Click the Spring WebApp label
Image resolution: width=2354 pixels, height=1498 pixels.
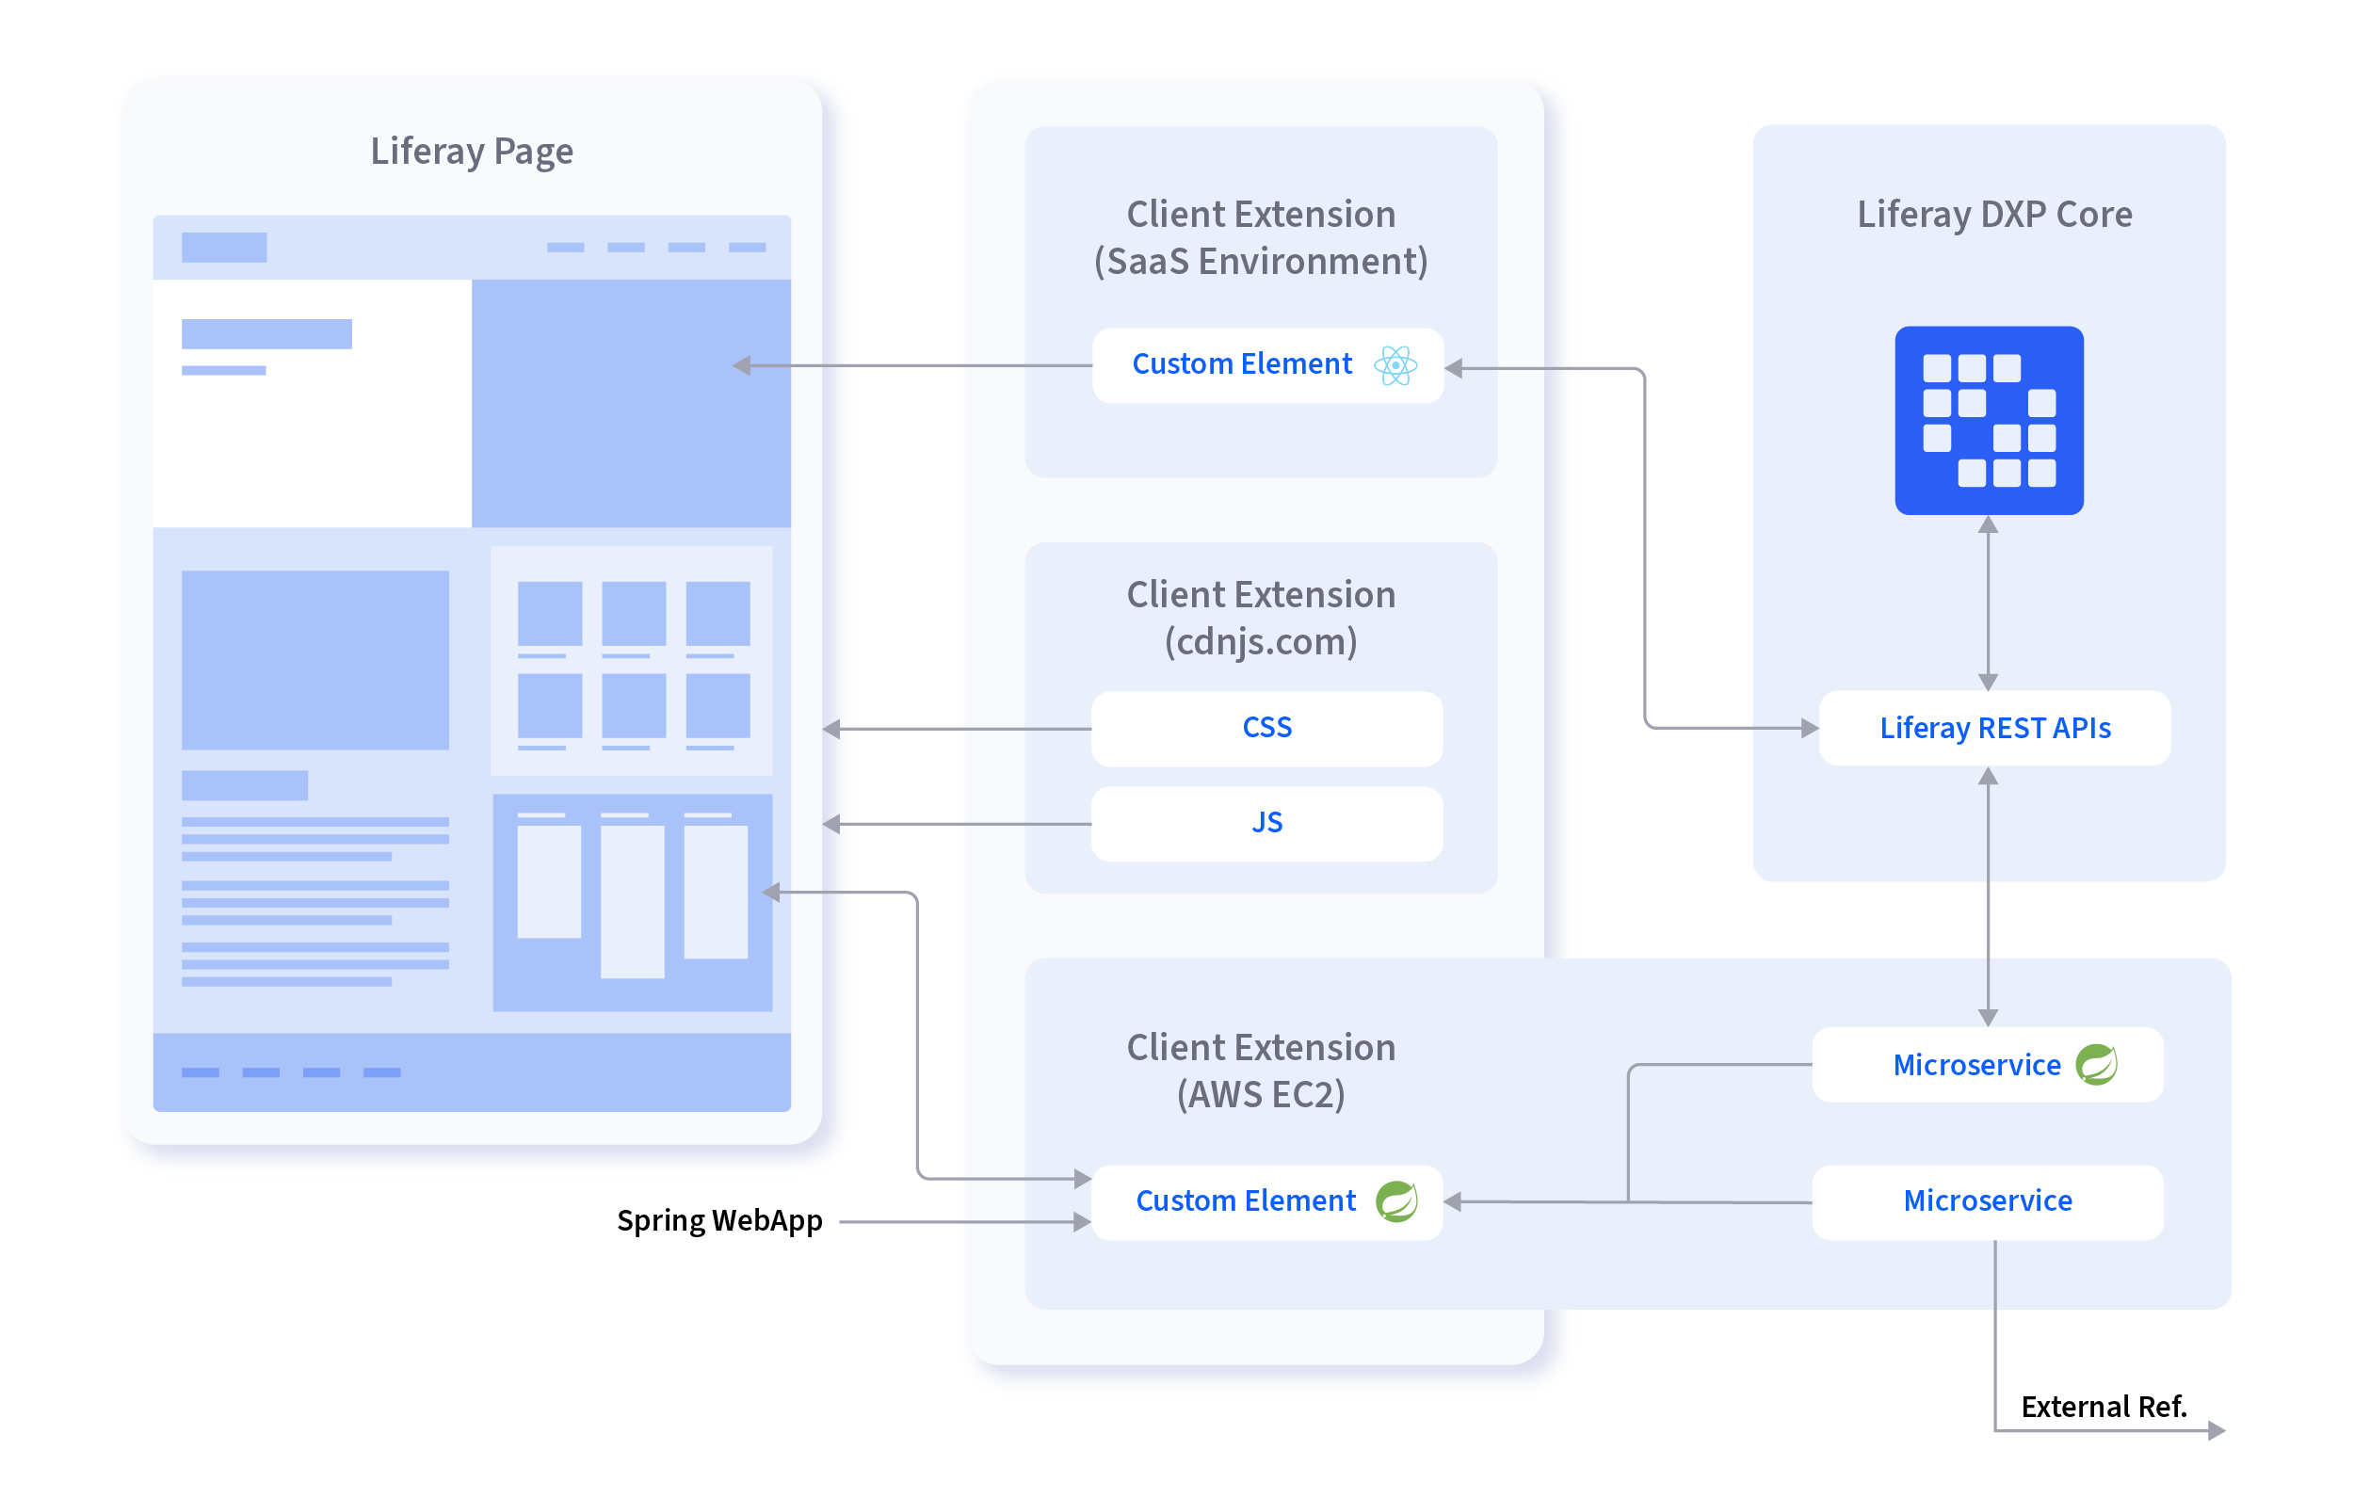click(x=719, y=1221)
